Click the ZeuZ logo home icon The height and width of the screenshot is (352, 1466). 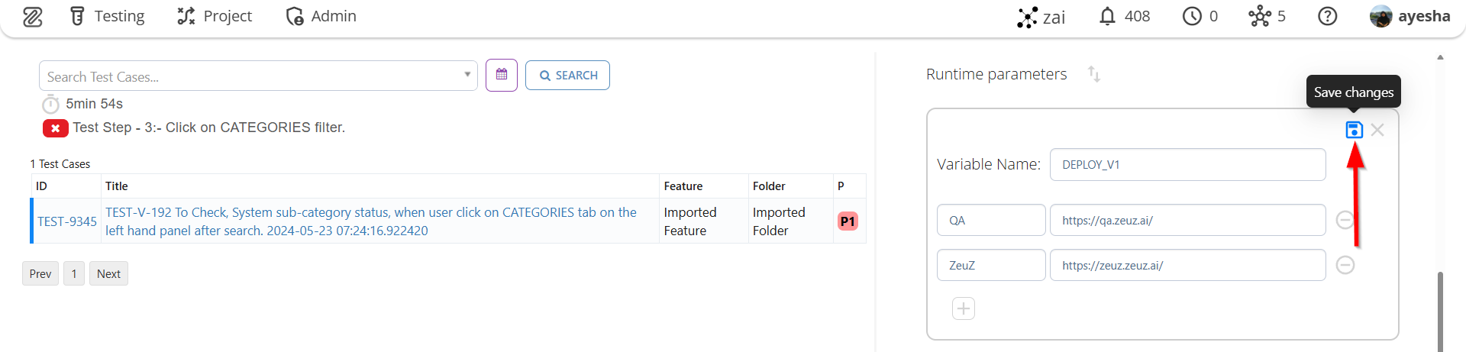32,17
